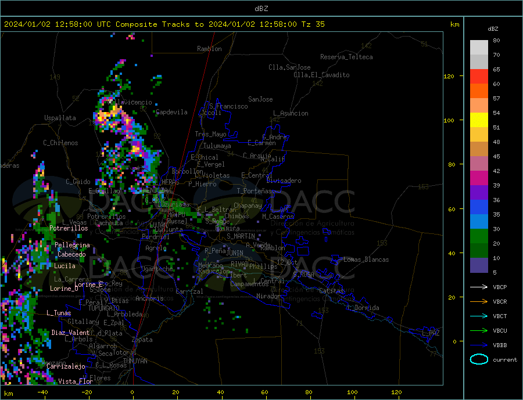Click the 'Capdevila' location label
This screenshot has width=523, height=400.
[171, 112]
